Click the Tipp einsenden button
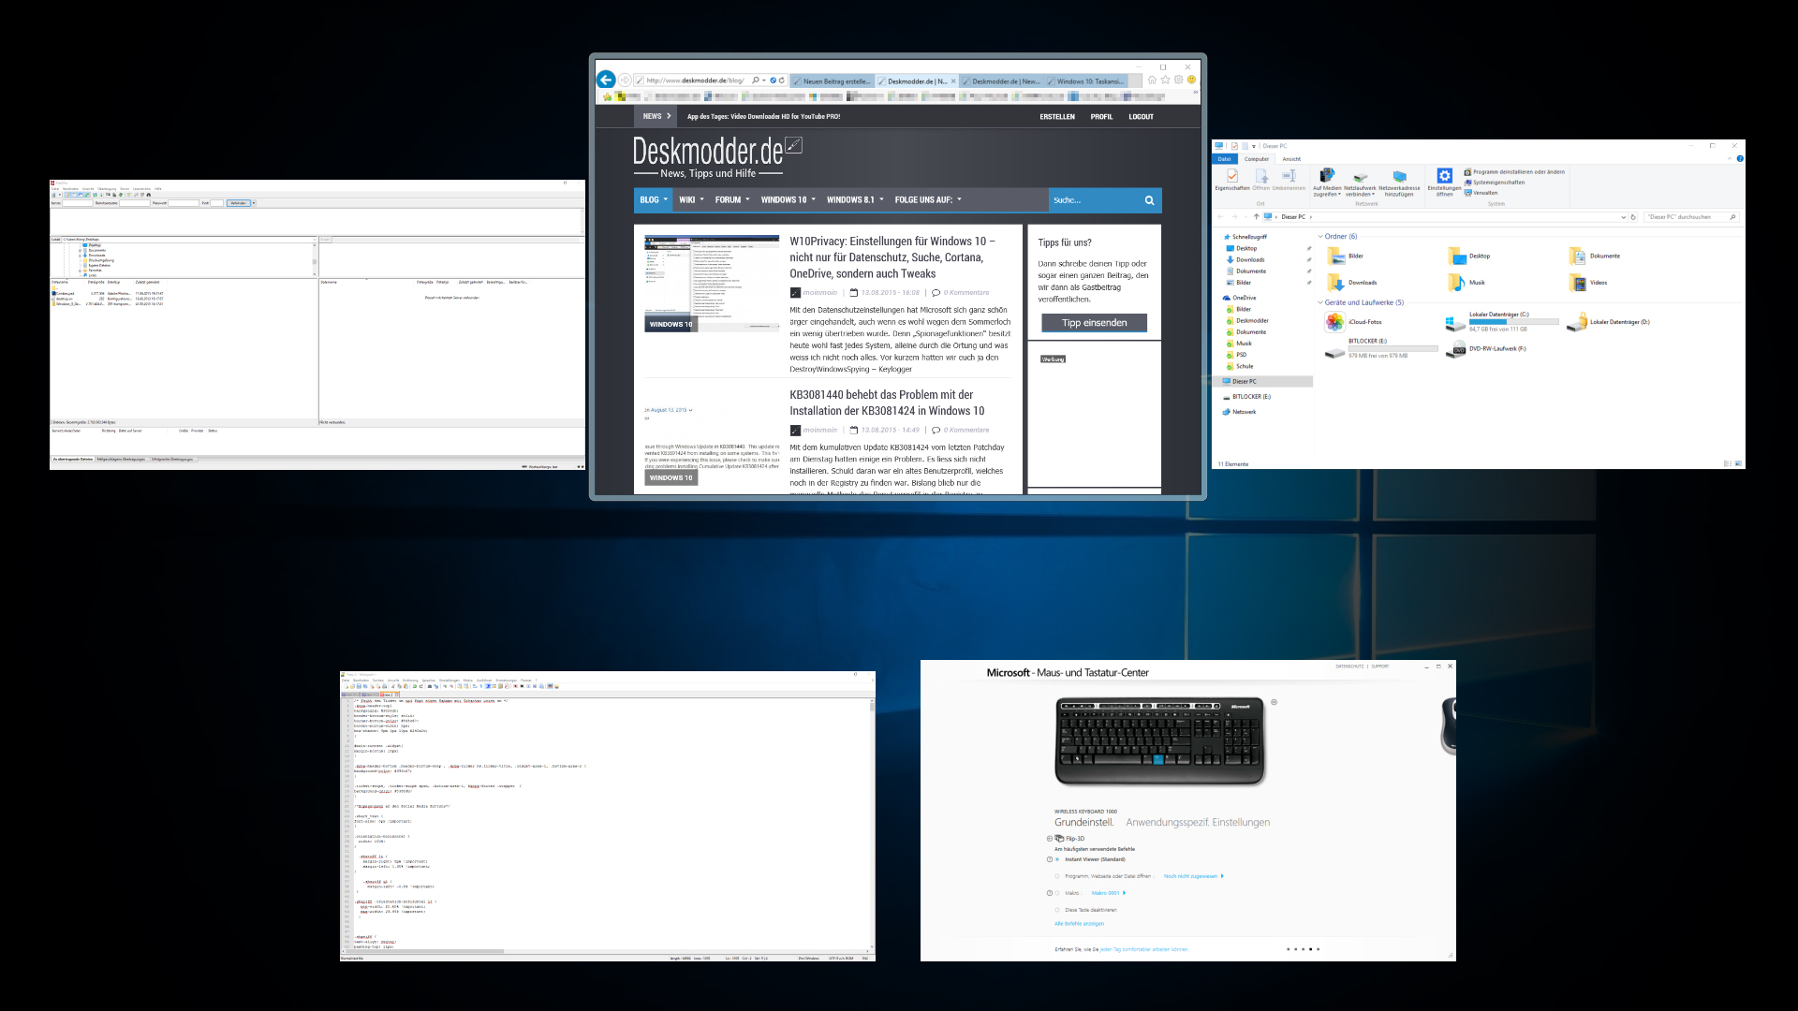This screenshot has width=1798, height=1011. 1094,323
